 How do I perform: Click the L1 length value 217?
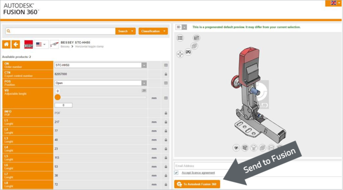57,122
